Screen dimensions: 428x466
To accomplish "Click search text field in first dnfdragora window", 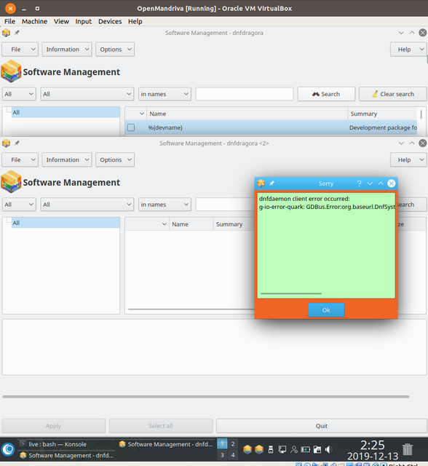I will point(245,94).
